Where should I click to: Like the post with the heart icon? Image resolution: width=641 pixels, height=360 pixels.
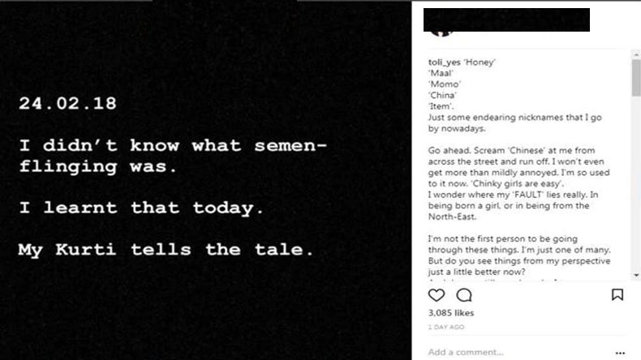[437, 294]
